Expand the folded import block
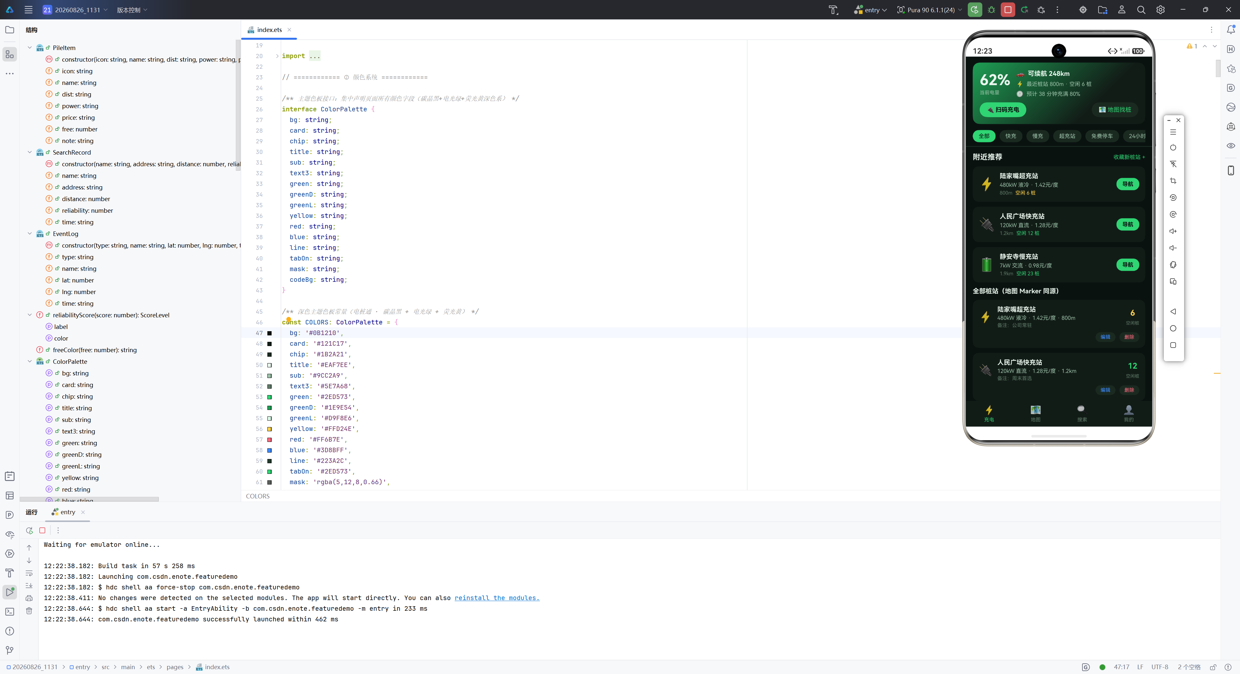This screenshot has width=1240, height=674. point(277,56)
